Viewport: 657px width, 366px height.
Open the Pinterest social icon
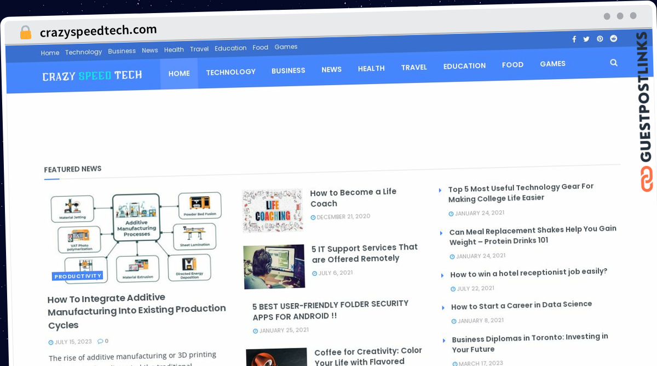point(600,39)
